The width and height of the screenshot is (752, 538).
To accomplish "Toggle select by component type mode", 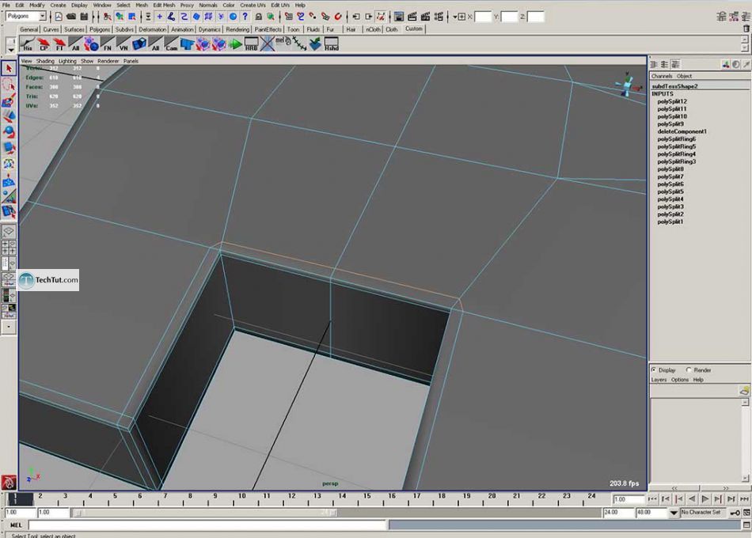I will coord(132,17).
